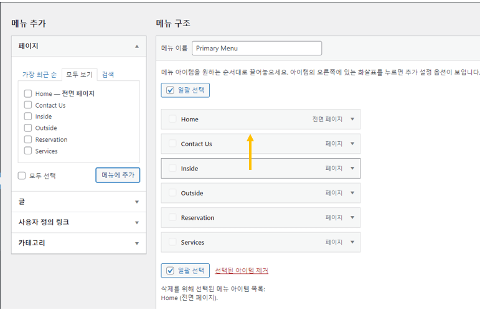Click the 전면 페이지 type label on Home row
Viewport: 480px width, 310px height.
(x=327, y=119)
